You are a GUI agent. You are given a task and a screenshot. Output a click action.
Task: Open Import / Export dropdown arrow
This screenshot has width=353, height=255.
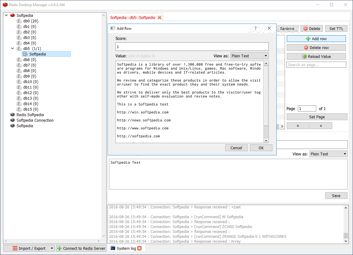[52, 248]
